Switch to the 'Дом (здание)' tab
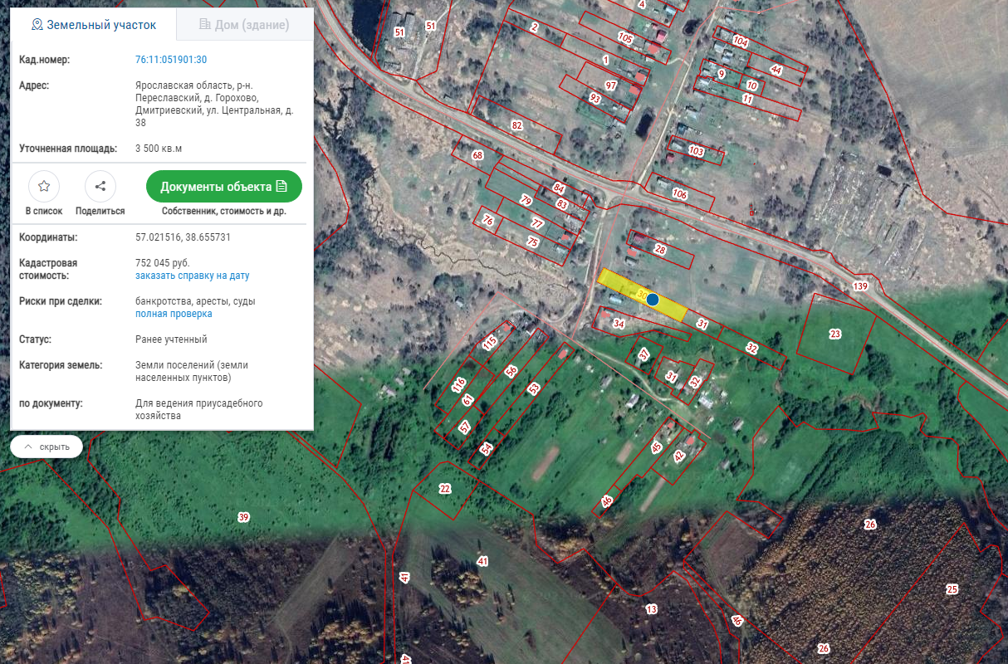 point(245,25)
